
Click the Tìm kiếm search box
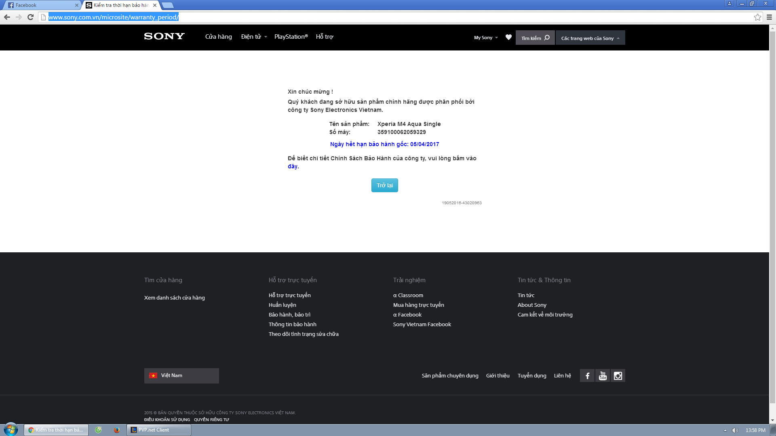tap(535, 38)
